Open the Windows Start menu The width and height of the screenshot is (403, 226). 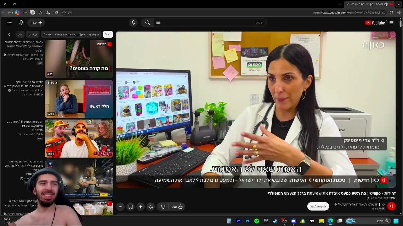(396, 221)
